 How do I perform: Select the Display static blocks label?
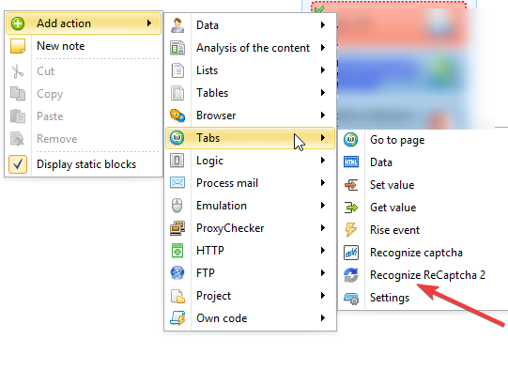86,164
